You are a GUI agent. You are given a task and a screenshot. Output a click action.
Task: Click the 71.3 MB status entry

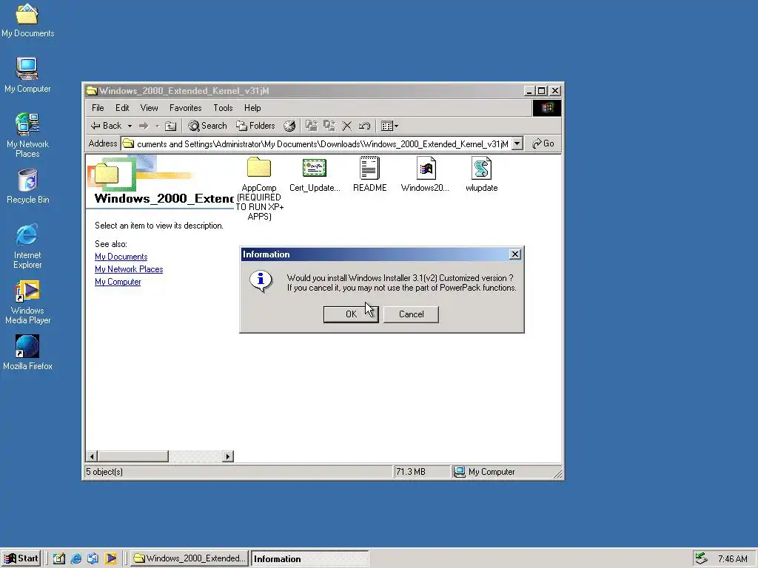tap(422, 471)
